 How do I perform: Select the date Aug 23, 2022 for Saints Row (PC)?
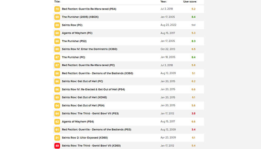point(168,25)
